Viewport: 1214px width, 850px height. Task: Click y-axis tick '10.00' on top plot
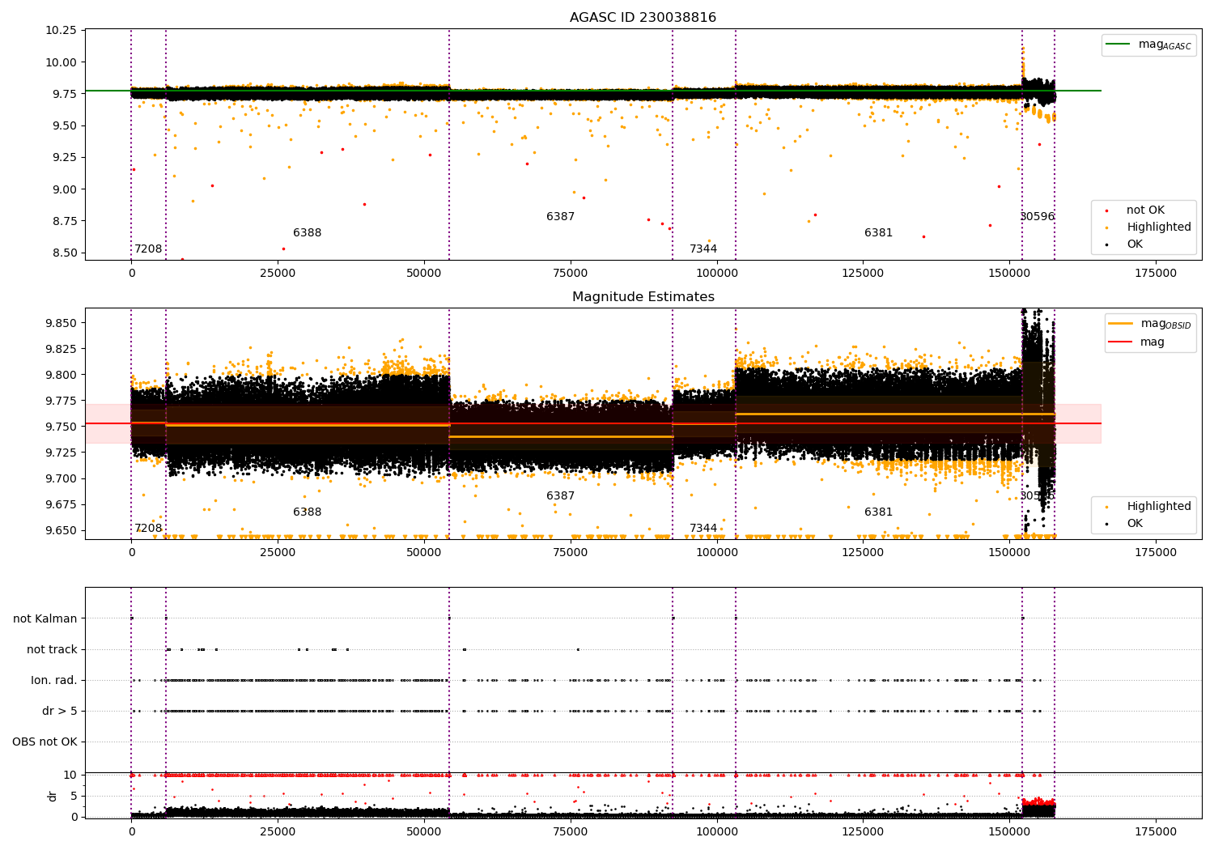(x=61, y=62)
